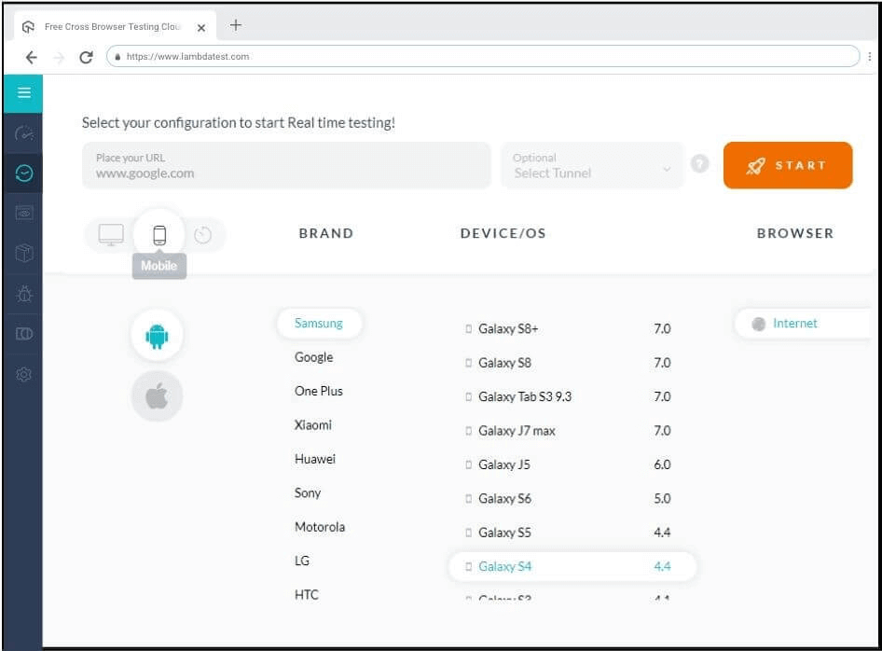Open the settings gear in sidebar

tap(24, 374)
